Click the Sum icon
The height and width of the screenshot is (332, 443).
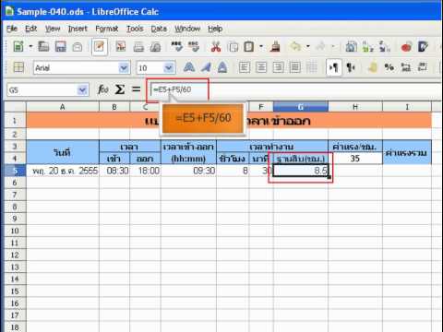[120, 89]
